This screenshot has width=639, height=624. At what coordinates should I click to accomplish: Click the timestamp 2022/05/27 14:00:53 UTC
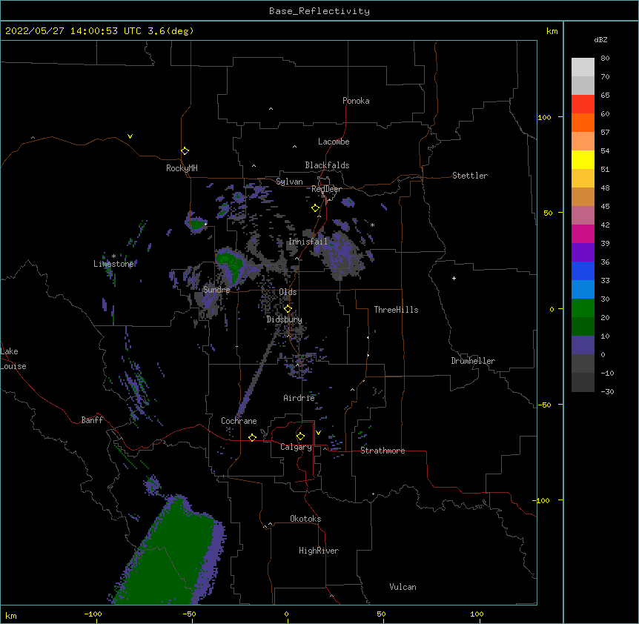click(73, 31)
